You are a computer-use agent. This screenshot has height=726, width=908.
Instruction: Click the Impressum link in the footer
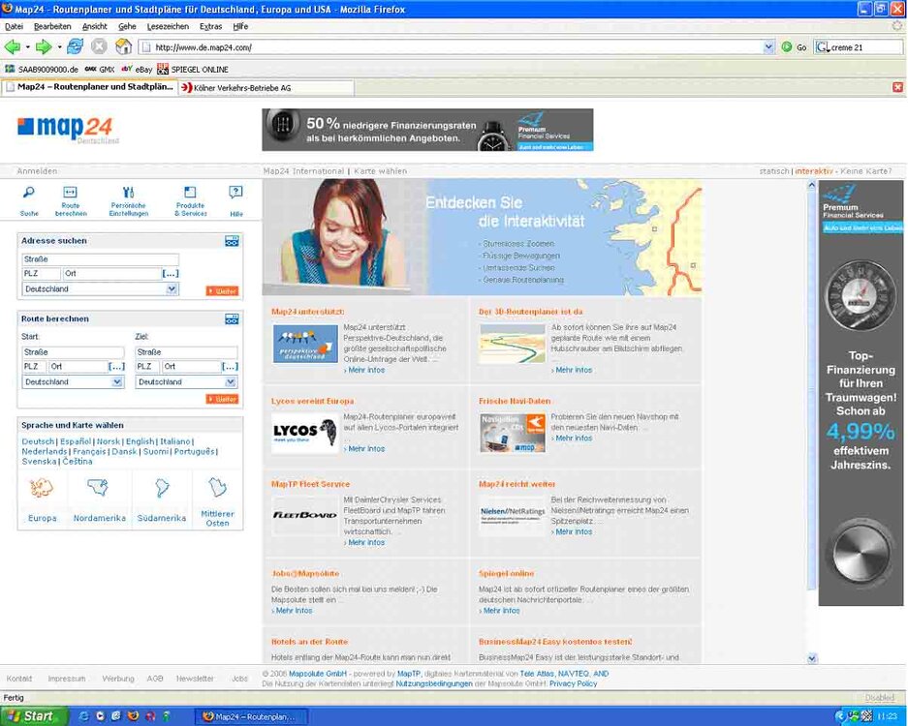click(67, 679)
